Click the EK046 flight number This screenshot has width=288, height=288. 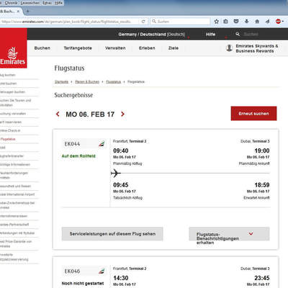[72, 271]
